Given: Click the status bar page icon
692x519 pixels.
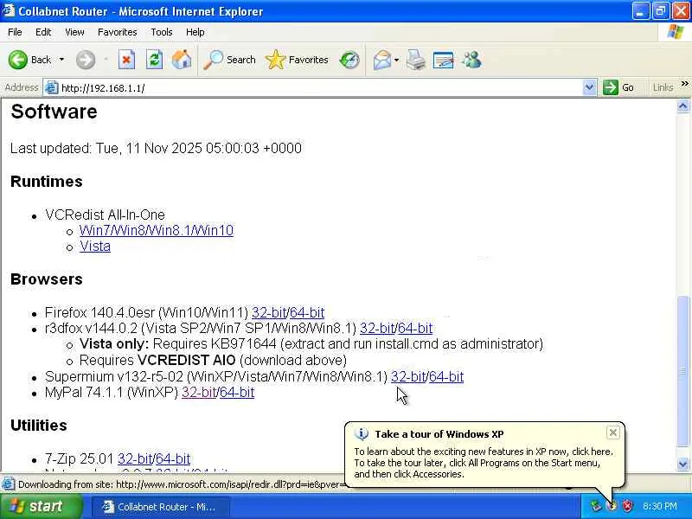Looking at the screenshot, I should click(8, 484).
